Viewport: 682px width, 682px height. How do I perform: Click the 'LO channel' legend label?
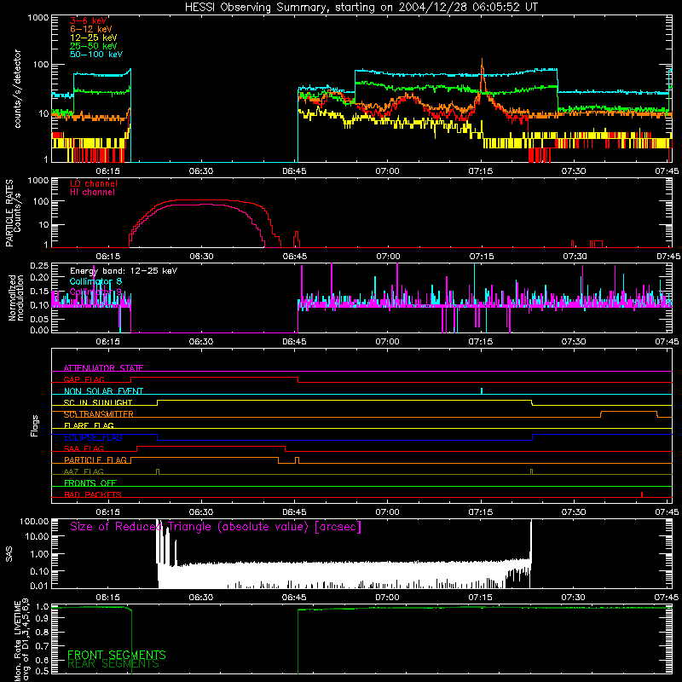(94, 183)
